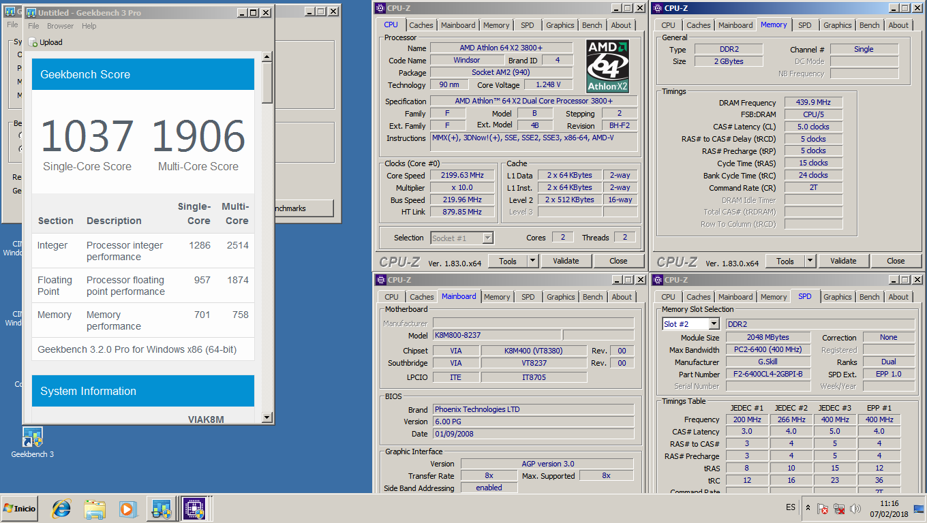The image size is (927, 523).
Task: Open the Tools dropdown arrow in Memory tab window
Action: pyautogui.click(x=810, y=261)
